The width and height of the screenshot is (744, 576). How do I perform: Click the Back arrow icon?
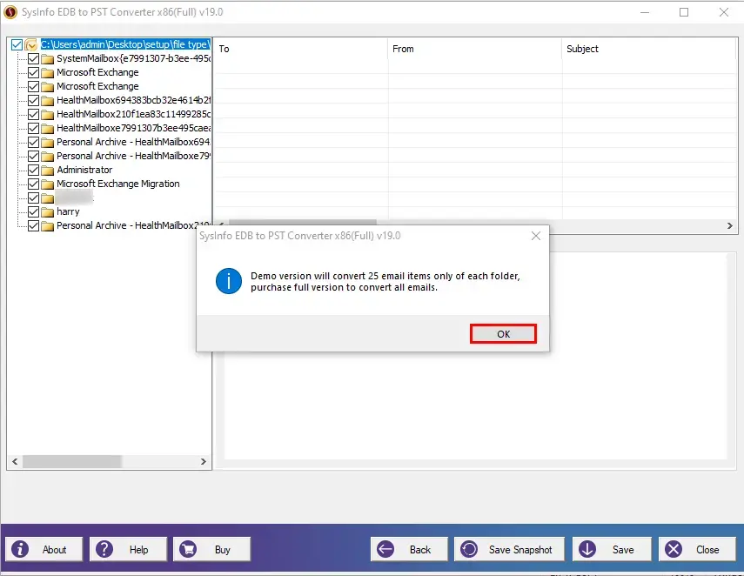pos(385,549)
